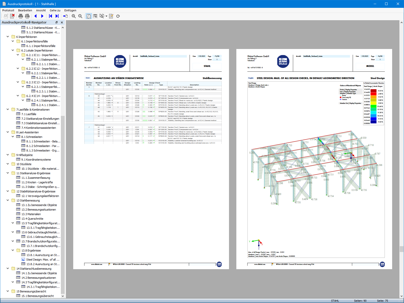Click the delete page icon with red X
Image resolution: width=404 pixels, height=303 pixels.
point(12,16)
